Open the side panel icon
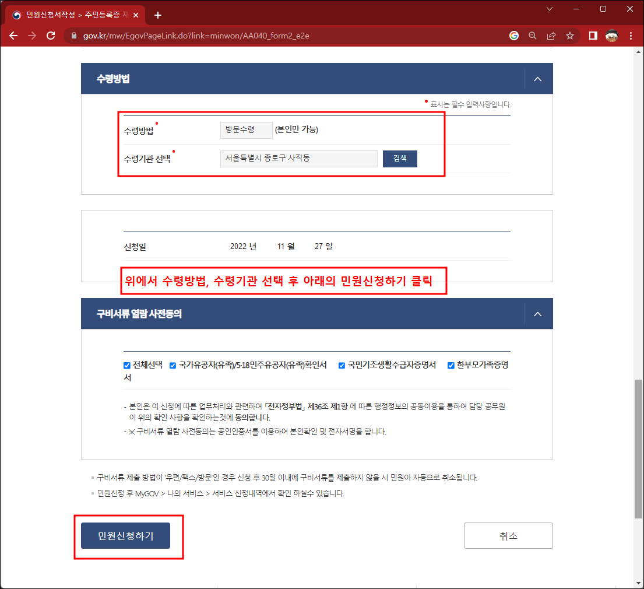The height and width of the screenshot is (589, 644). 592,36
